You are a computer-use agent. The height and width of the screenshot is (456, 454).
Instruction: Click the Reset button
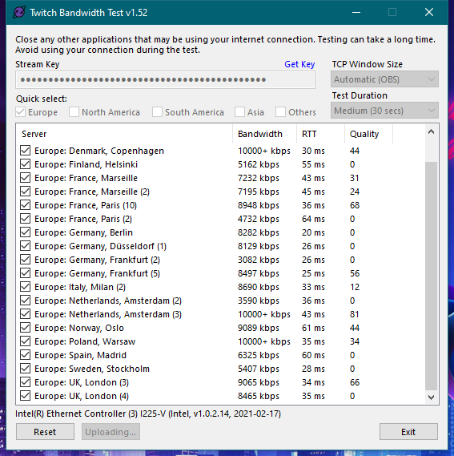coord(45,432)
